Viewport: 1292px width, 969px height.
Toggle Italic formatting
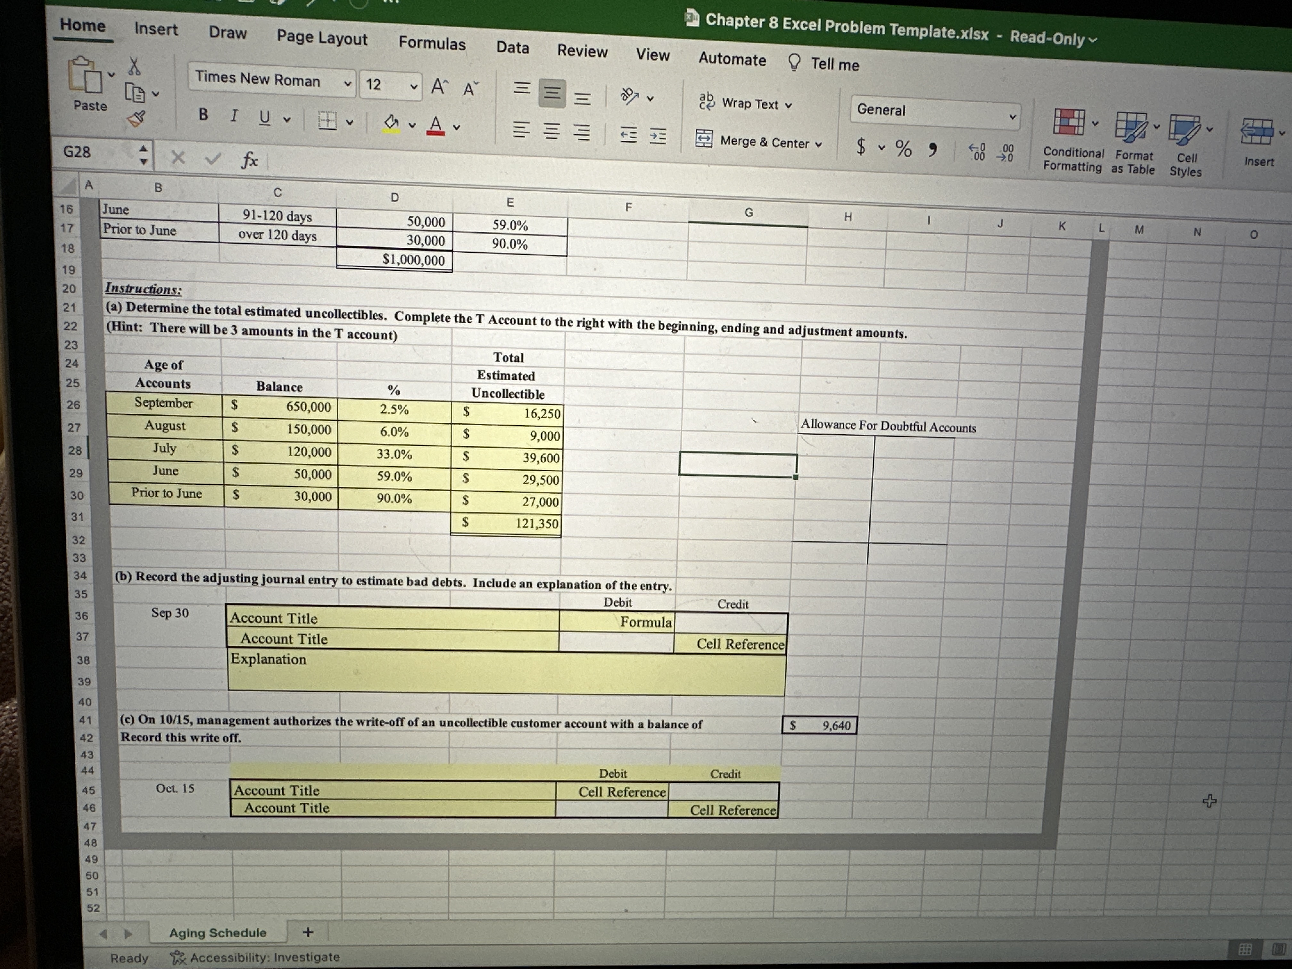coord(234,116)
